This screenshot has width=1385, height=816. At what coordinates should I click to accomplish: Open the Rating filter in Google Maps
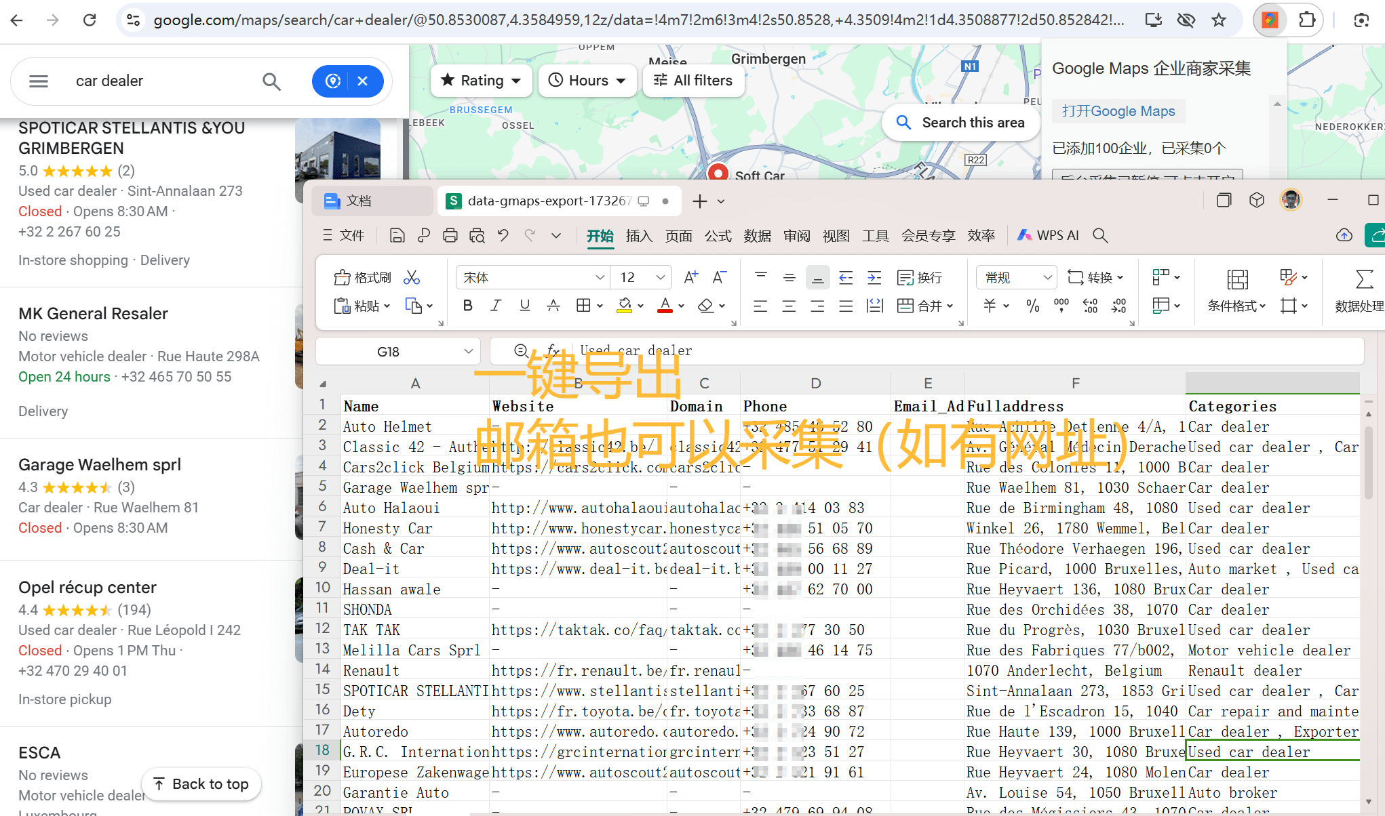480,81
